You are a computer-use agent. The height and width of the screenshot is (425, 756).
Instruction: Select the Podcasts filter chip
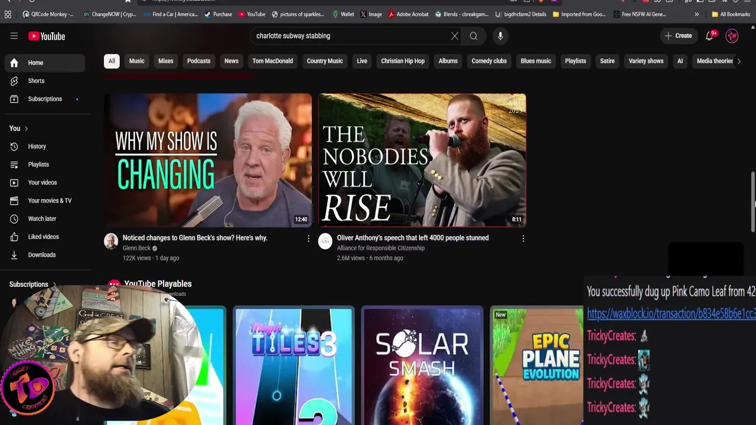click(x=198, y=61)
